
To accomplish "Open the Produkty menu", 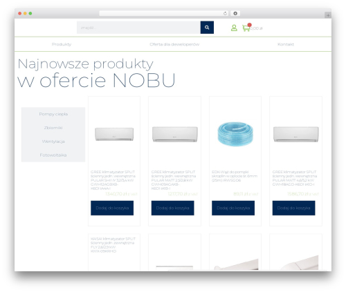I will (62, 44).
